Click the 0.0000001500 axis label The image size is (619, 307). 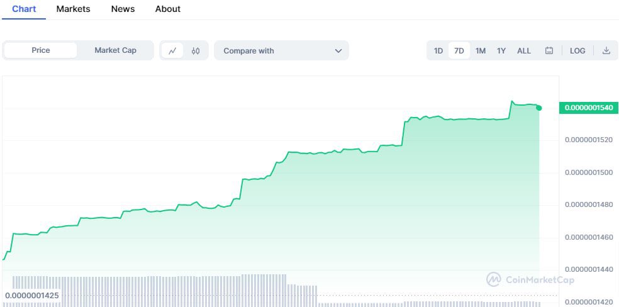click(589, 172)
